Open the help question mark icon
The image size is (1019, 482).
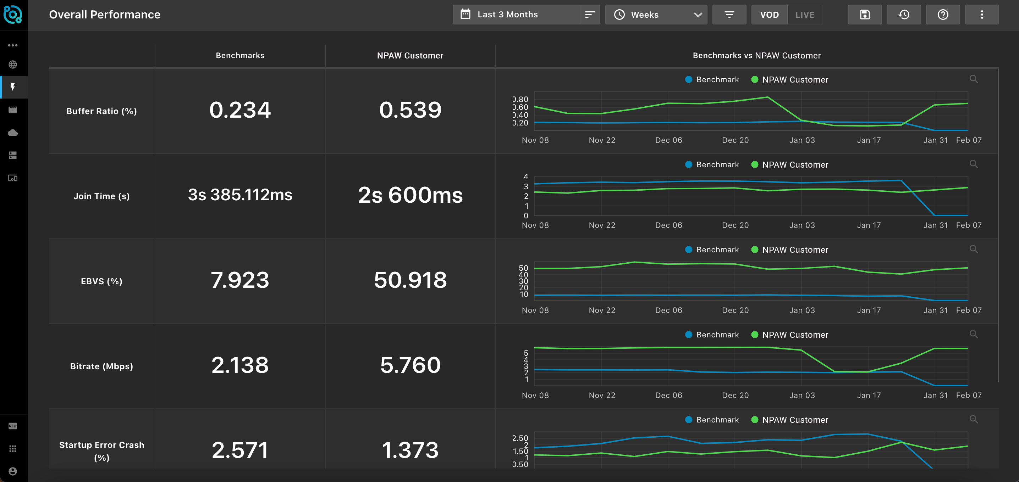pos(943,15)
